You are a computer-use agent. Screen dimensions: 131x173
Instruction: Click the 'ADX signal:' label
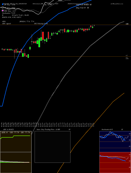click(x=7, y=24)
